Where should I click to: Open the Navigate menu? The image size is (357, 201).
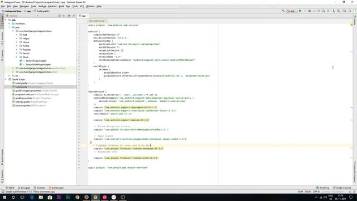(x=24, y=6)
